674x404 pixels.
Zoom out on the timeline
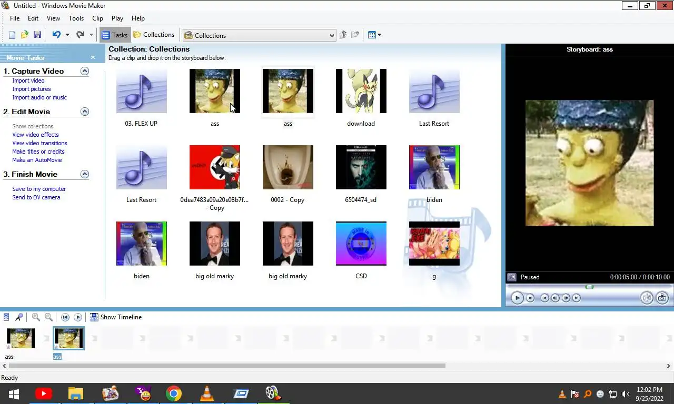tap(48, 317)
